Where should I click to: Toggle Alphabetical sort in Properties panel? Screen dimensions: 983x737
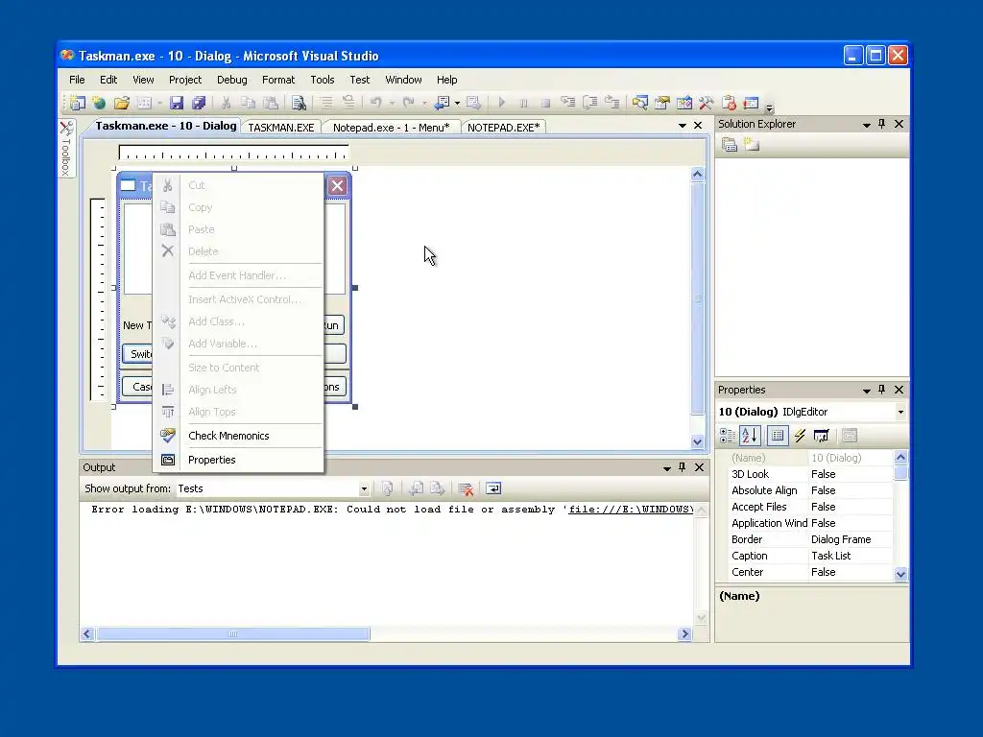tap(750, 436)
